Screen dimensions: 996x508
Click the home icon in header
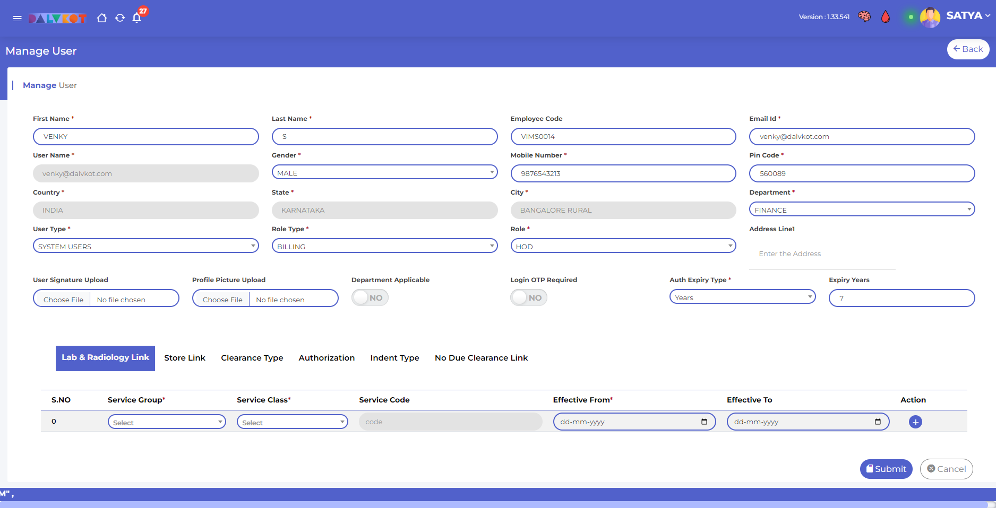tap(102, 18)
